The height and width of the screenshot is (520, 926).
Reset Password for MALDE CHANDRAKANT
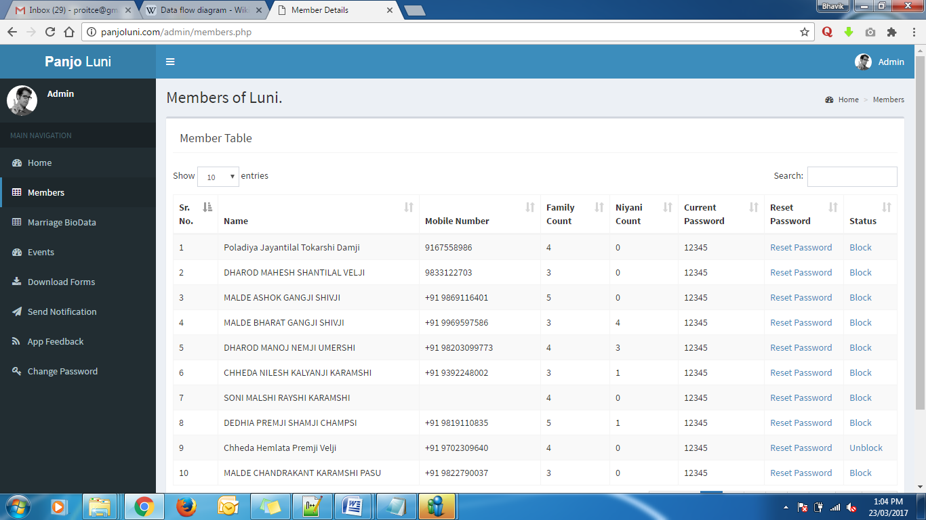[x=801, y=473]
